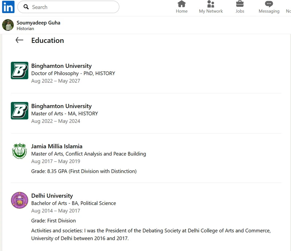This screenshot has height=251, width=291.
Task: Click into the Search input field
Action: [68, 7]
